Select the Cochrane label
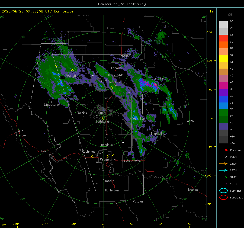Screen dimensions: 244x228 click(89, 152)
